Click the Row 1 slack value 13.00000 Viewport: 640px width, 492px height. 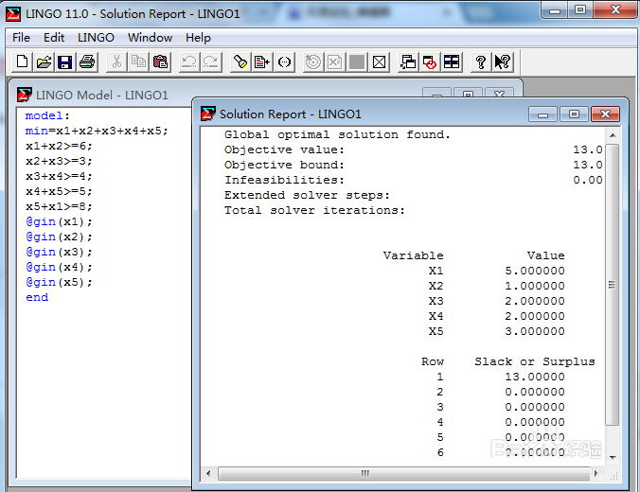[535, 377]
